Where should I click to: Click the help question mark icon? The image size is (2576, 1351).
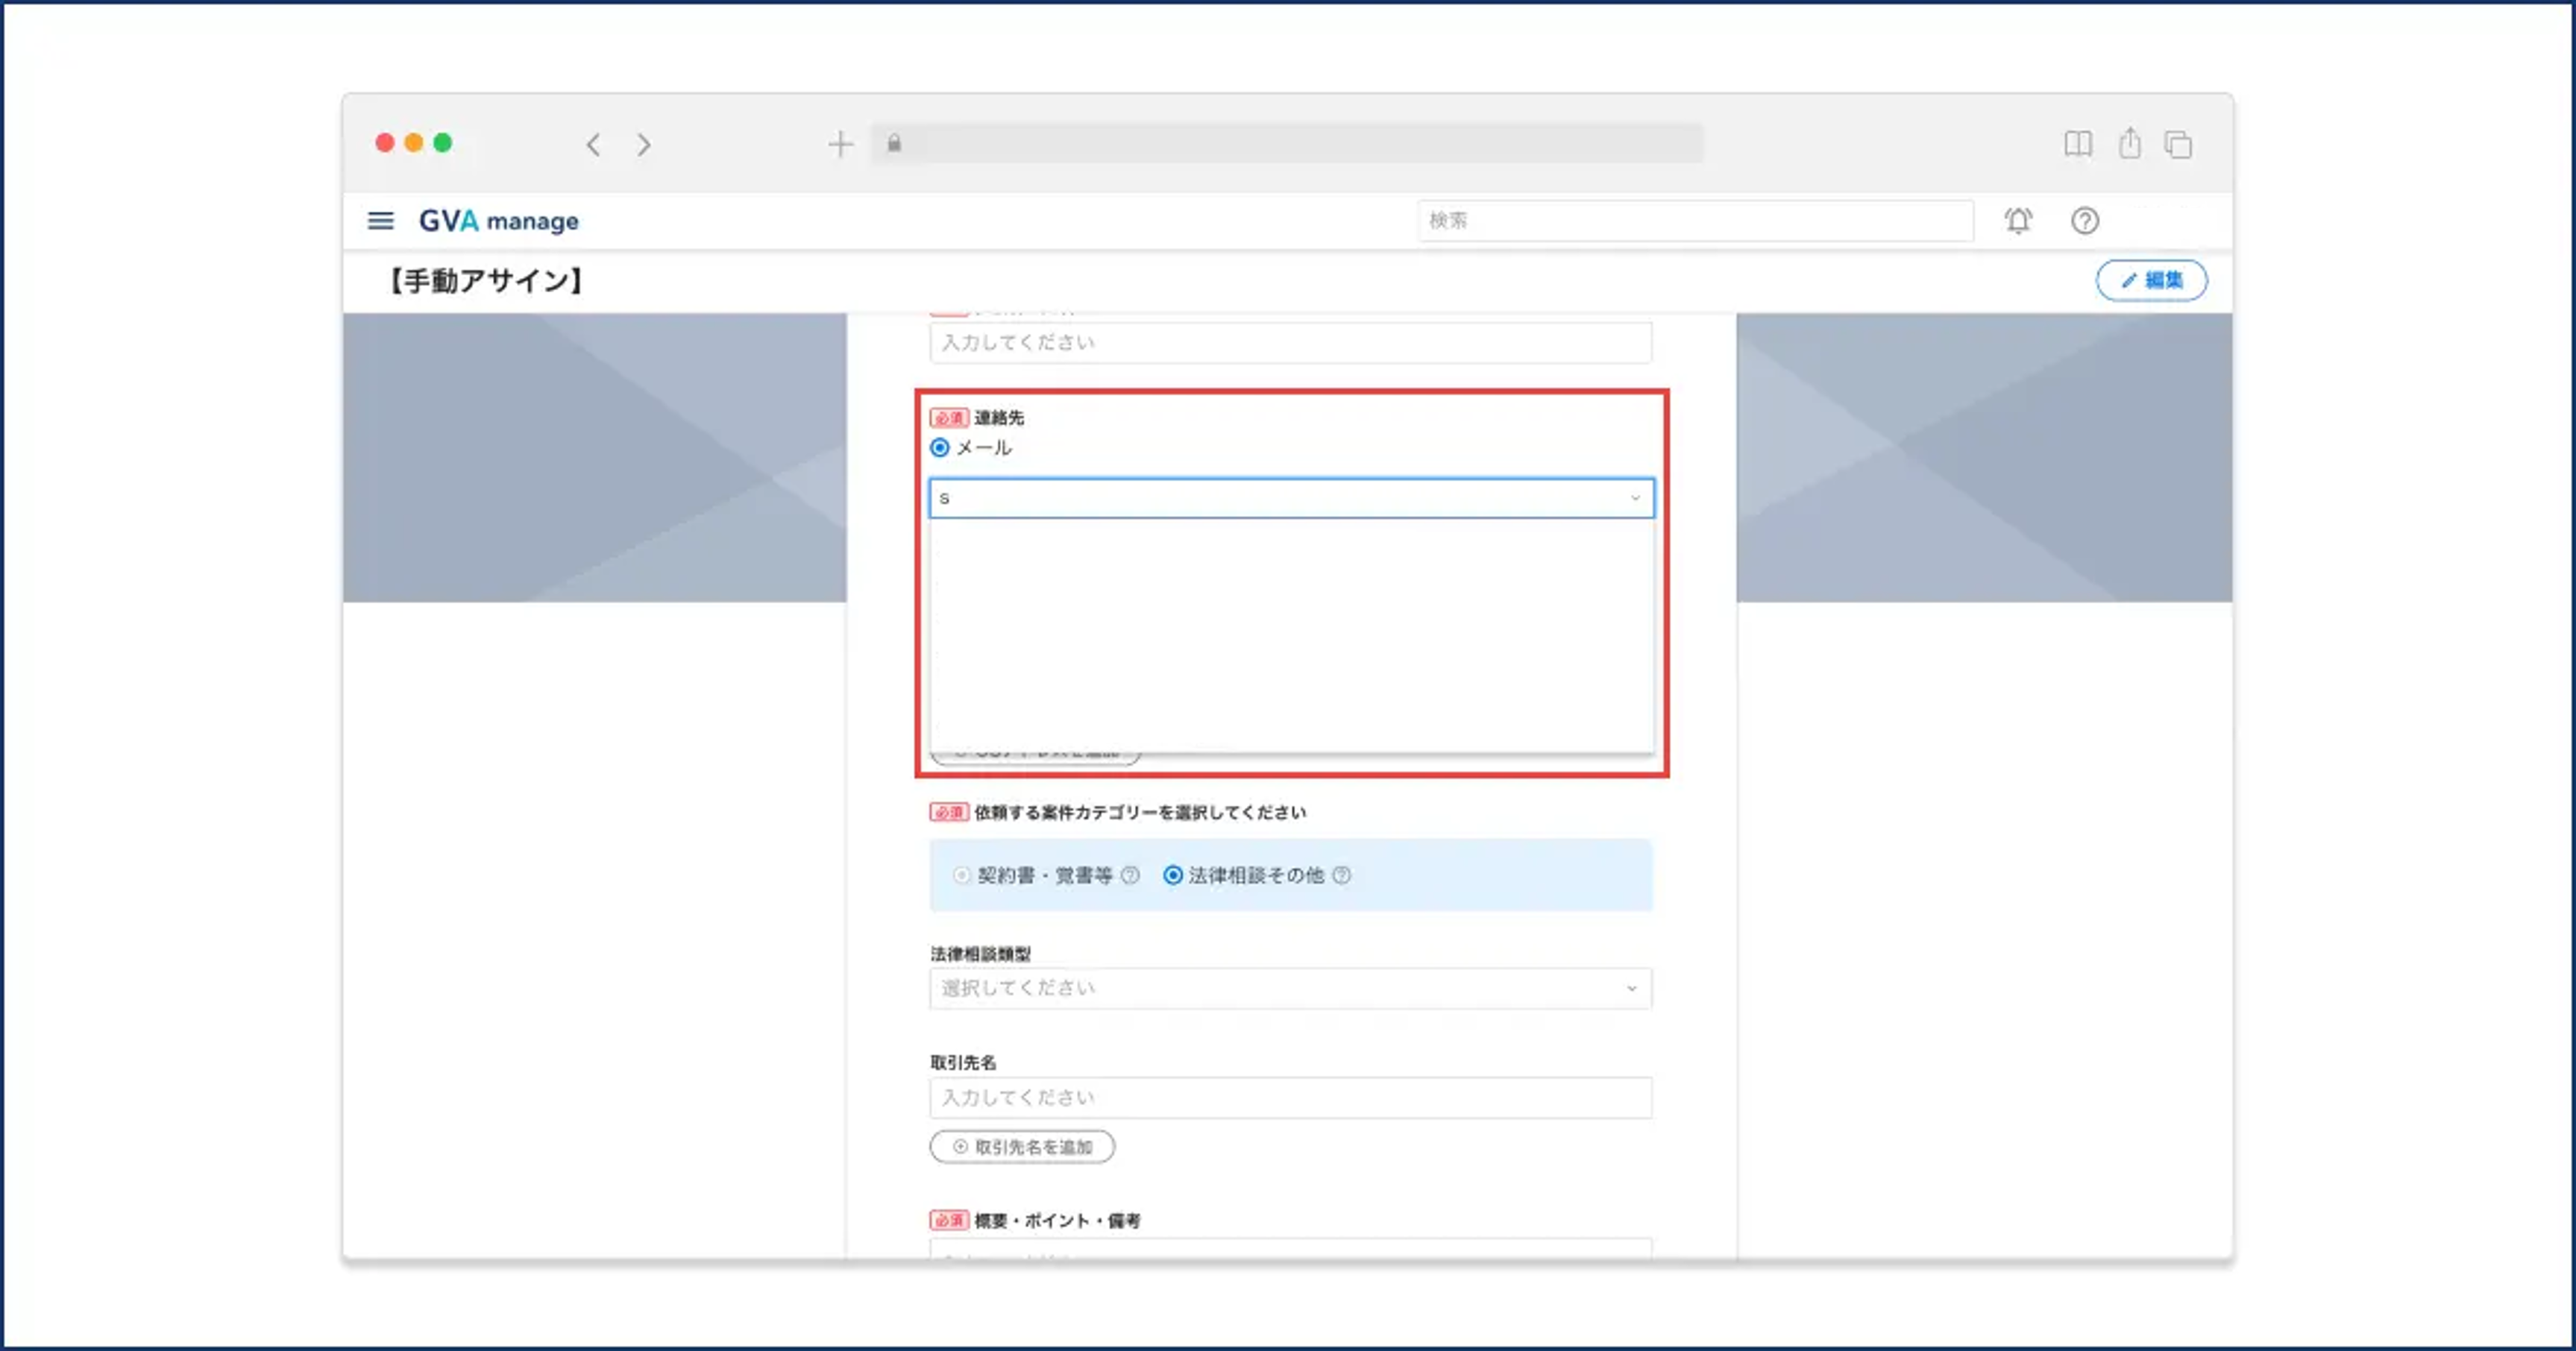(2085, 221)
